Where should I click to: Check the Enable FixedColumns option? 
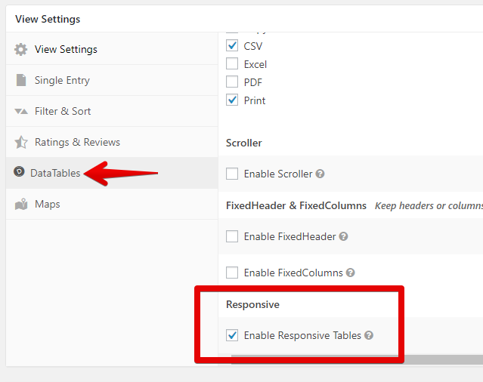click(232, 273)
